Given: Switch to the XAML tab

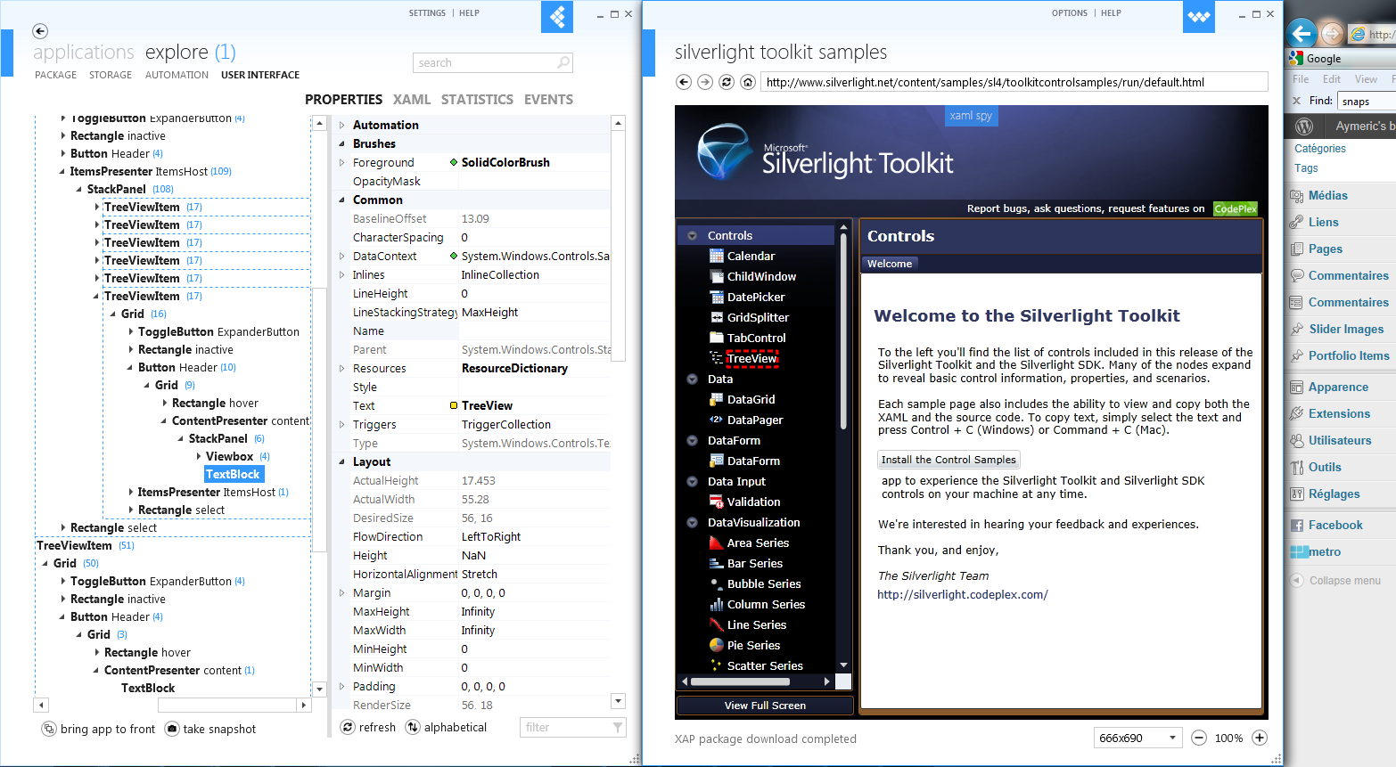Looking at the screenshot, I should tap(412, 100).
